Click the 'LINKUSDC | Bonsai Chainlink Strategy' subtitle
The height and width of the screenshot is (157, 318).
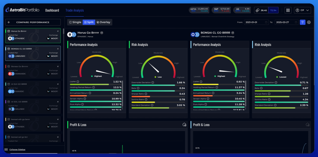point(217,36)
